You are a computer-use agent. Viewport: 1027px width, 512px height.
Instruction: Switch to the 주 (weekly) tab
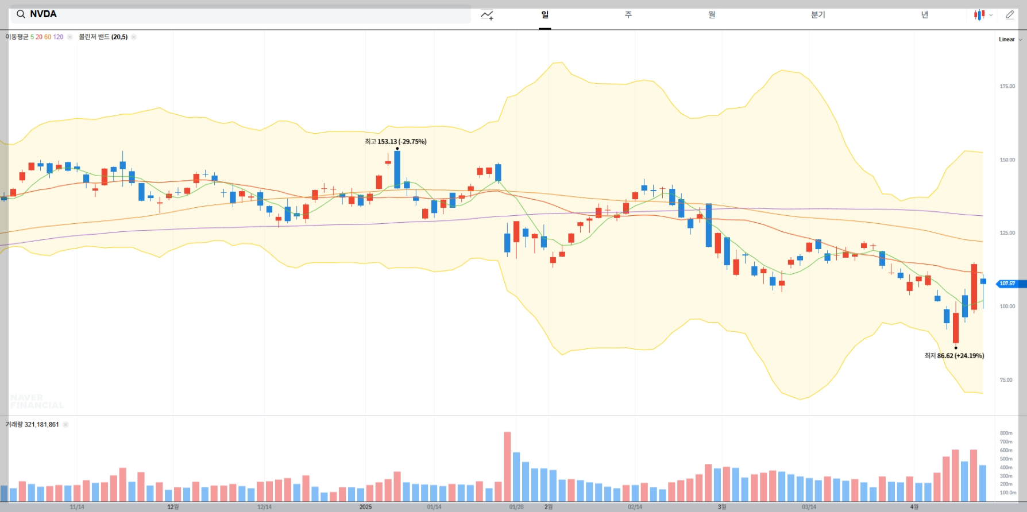pos(628,15)
